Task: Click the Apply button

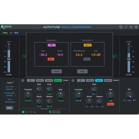Action: [82, 71]
